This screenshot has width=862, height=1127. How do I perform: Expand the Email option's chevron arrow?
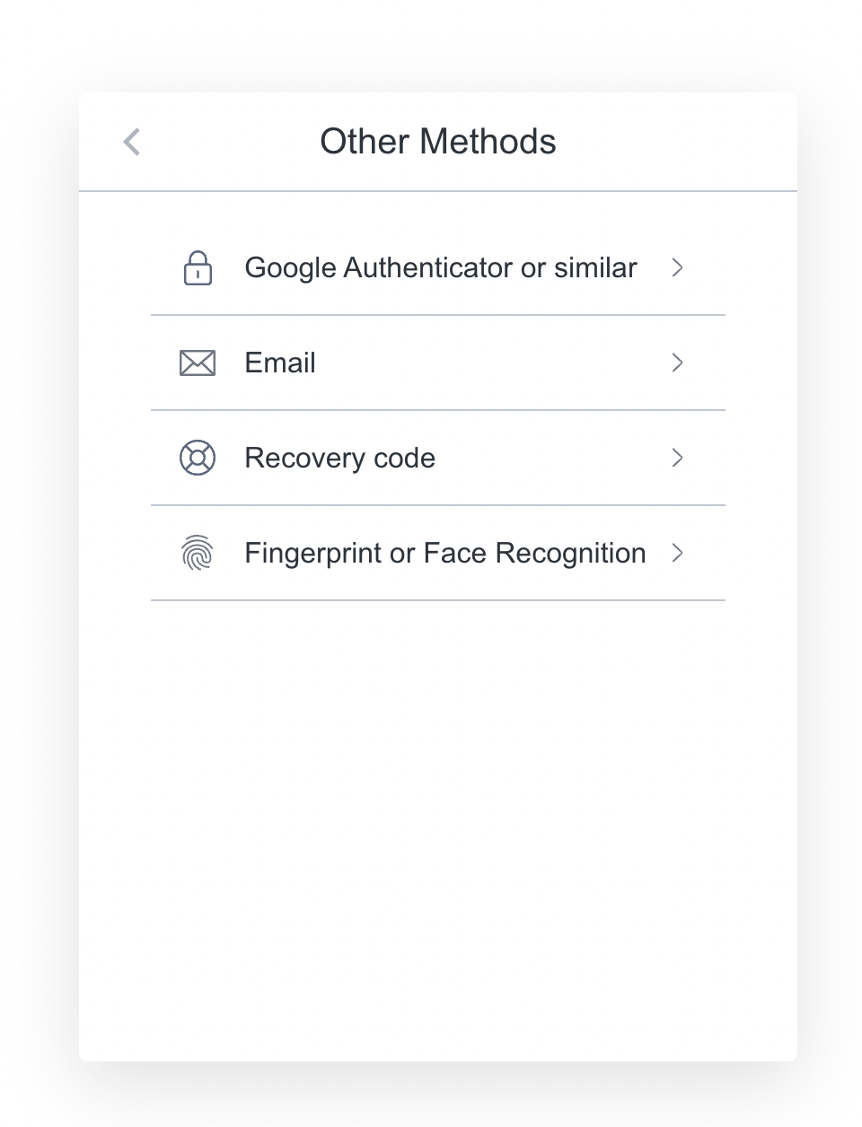point(678,363)
